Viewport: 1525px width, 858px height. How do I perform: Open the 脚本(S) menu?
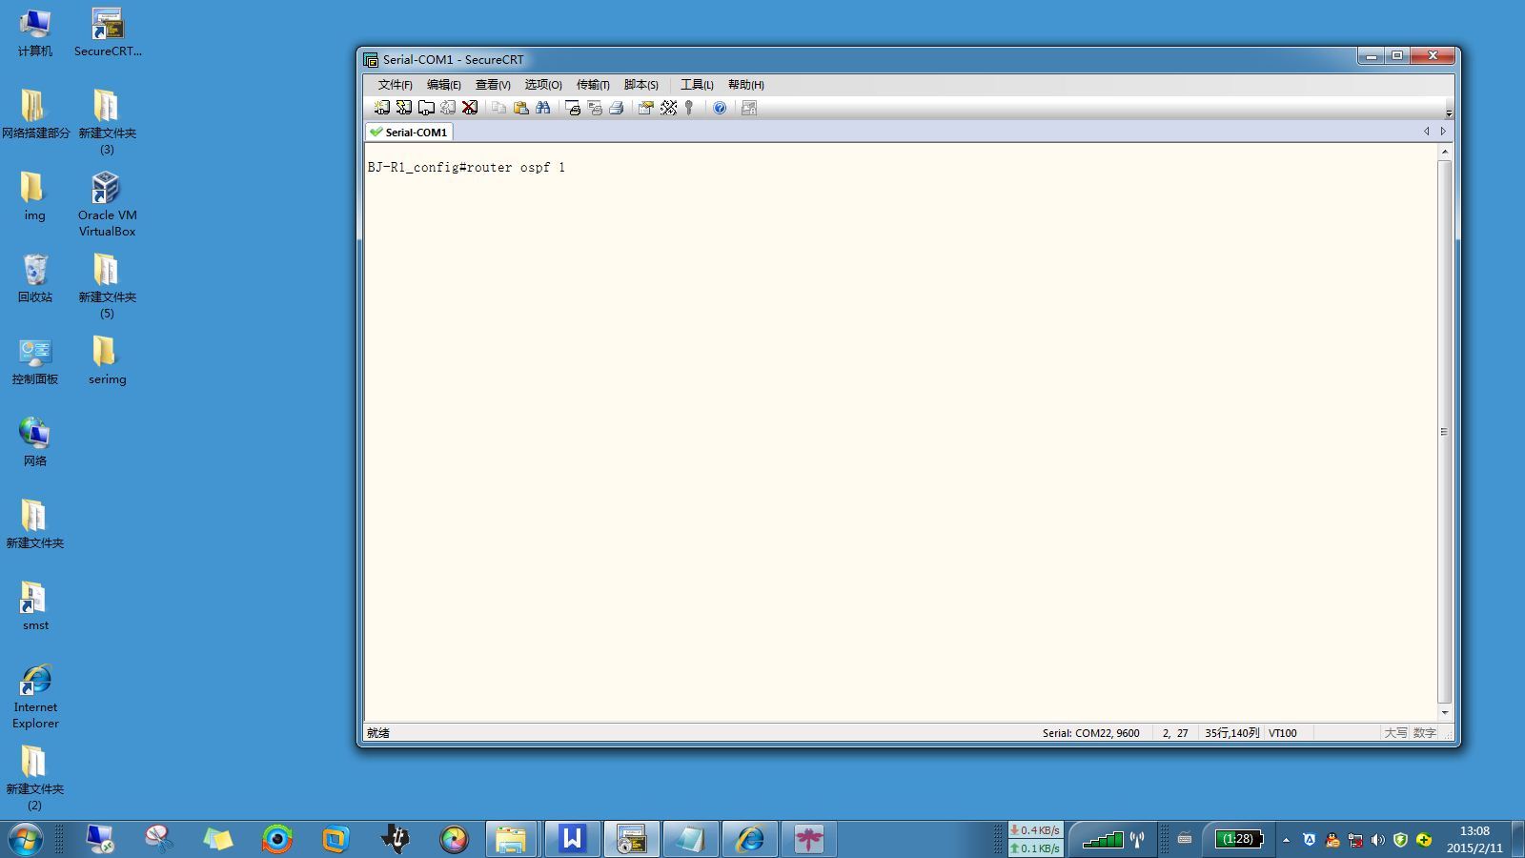(641, 85)
